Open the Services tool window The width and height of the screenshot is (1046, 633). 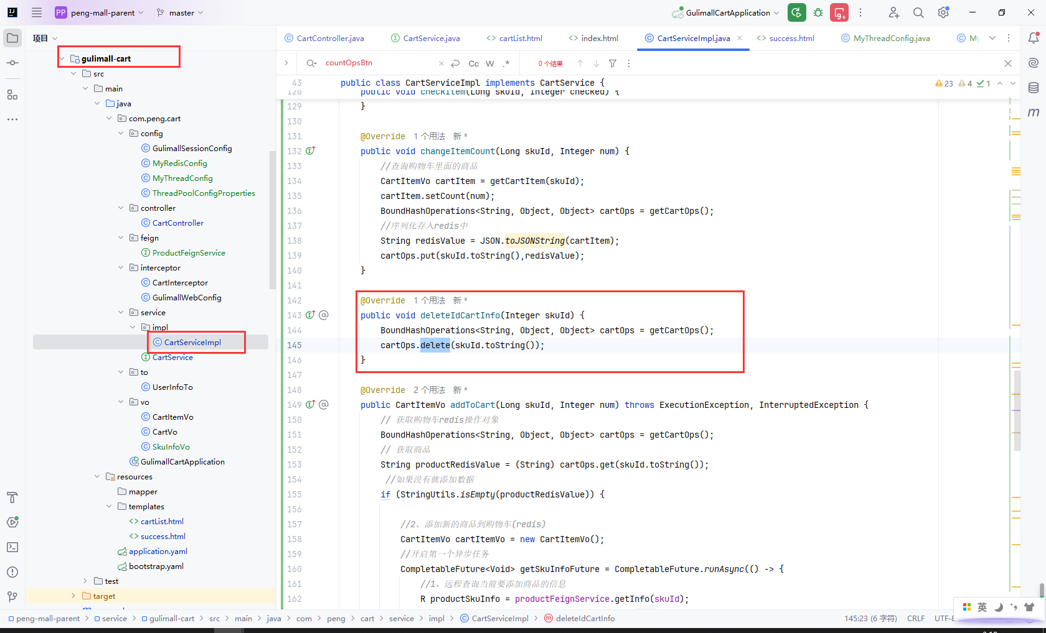pos(12,522)
